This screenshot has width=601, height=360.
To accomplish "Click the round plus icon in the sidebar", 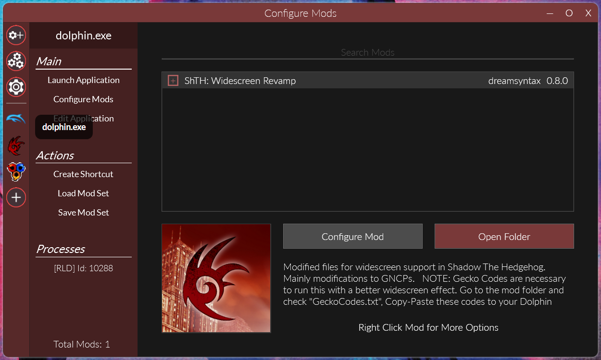I will (x=16, y=197).
